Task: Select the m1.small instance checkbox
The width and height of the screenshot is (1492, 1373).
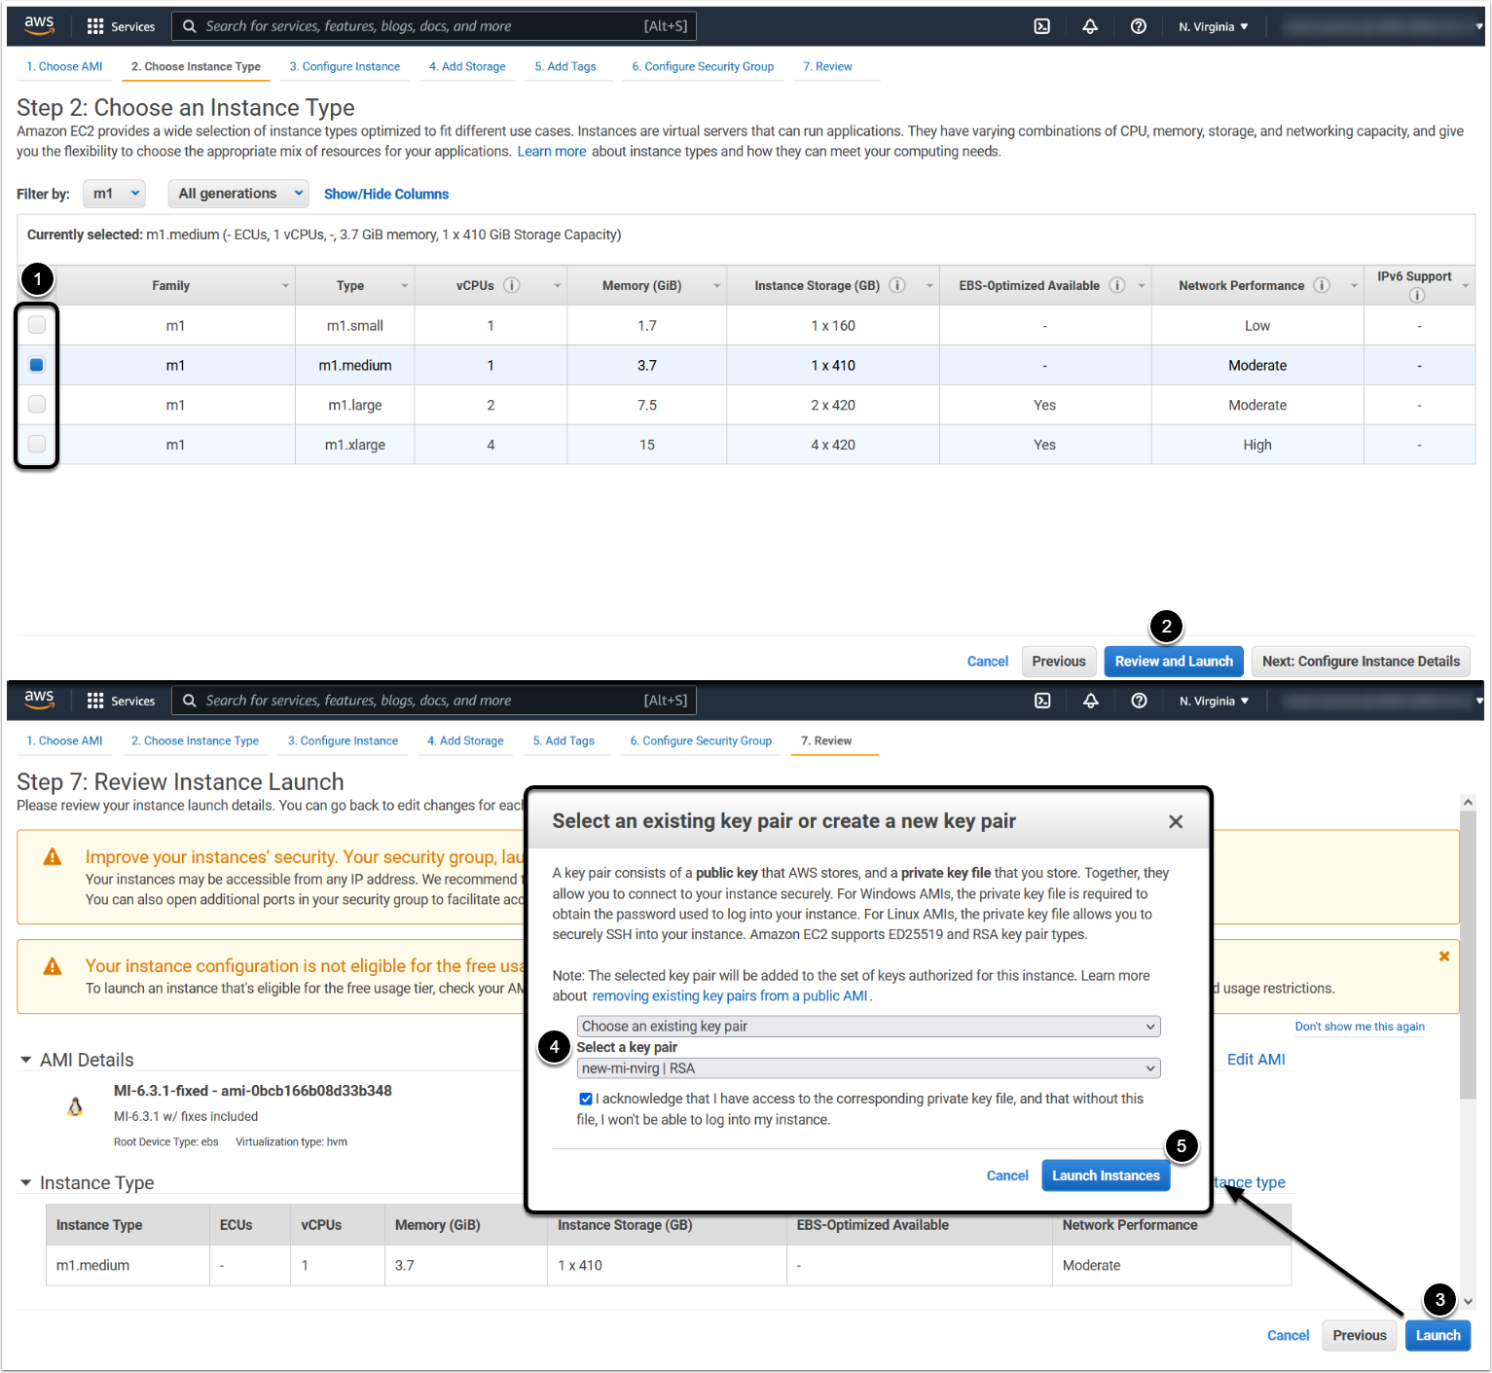Action: click(37, 325)
